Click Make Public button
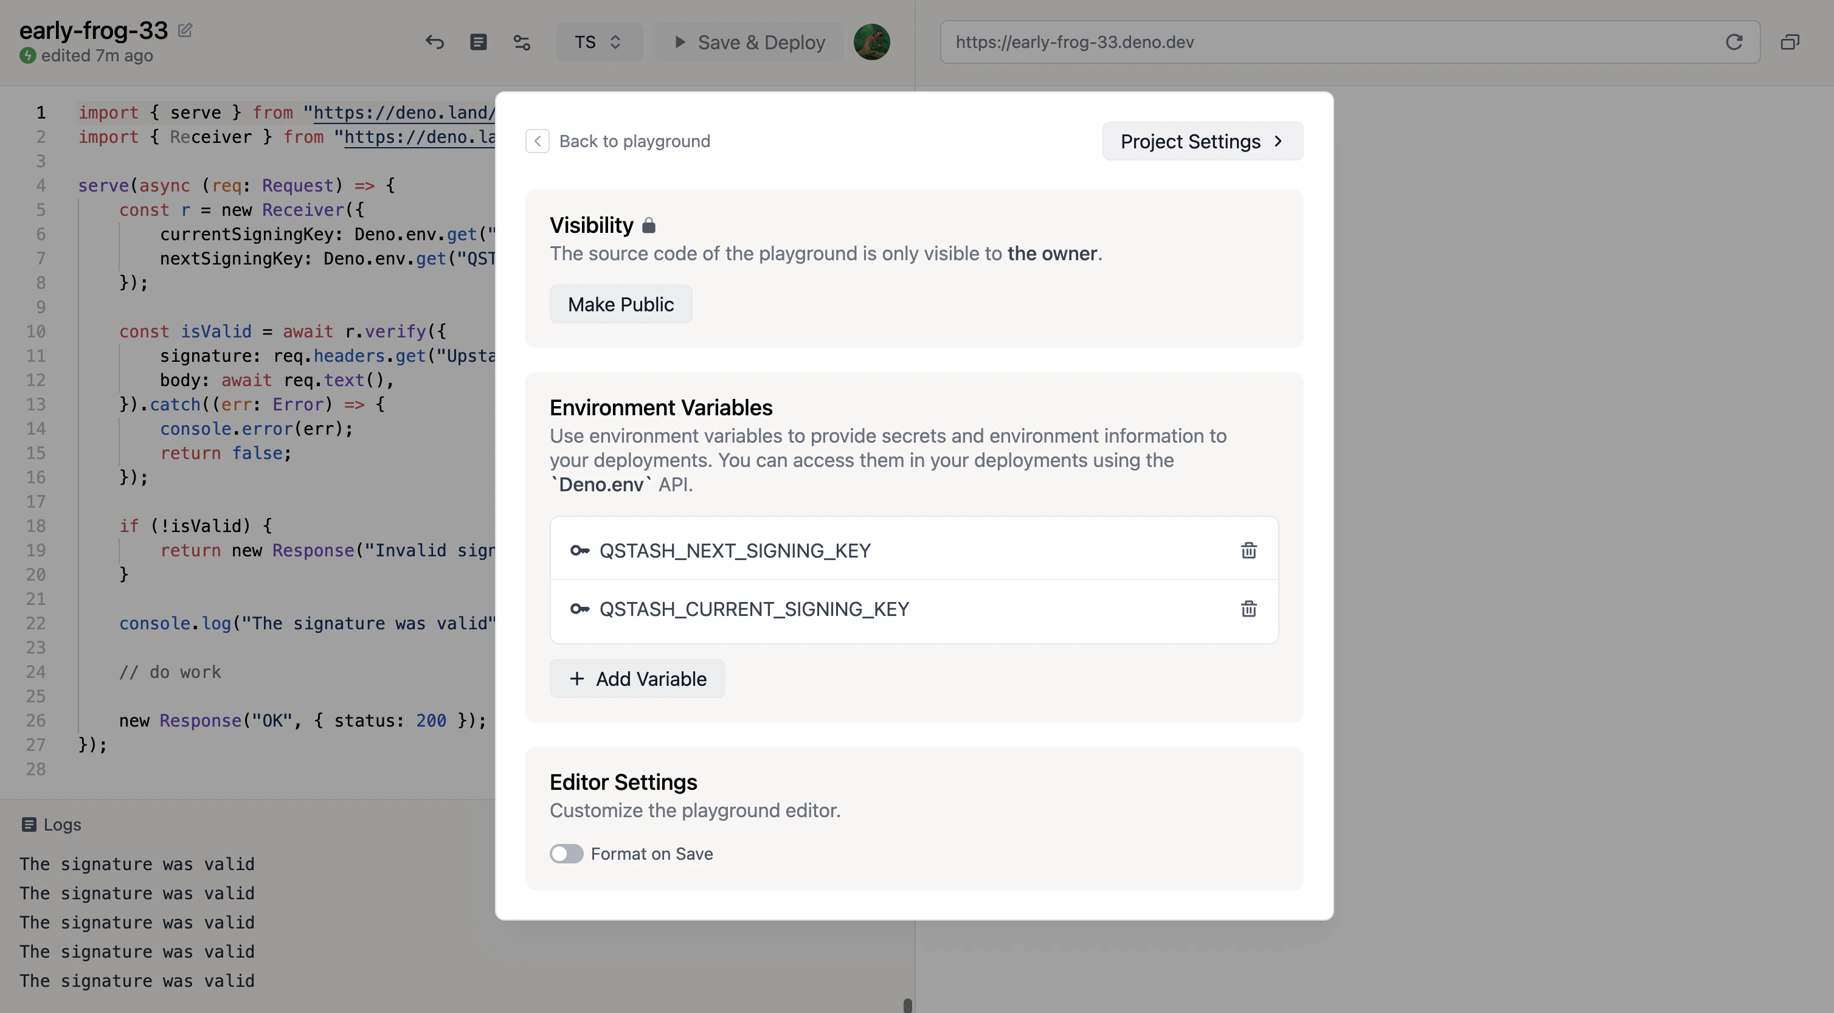Viewport: 1834px width, 1013px height. click(620, 304)
